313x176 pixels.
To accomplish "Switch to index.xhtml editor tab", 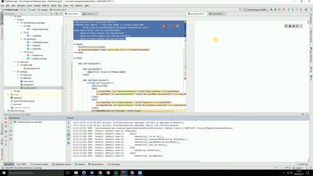I will pyautogui.click(x=72, y=14).
